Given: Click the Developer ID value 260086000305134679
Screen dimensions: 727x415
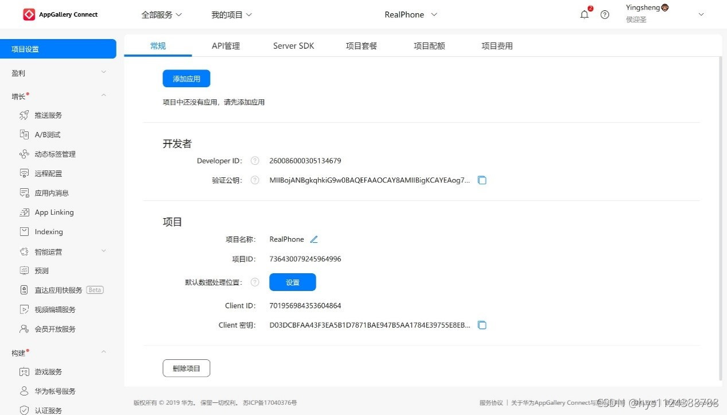Looking at the screenshot, I should pyautogui.click(x=305, y=161).
